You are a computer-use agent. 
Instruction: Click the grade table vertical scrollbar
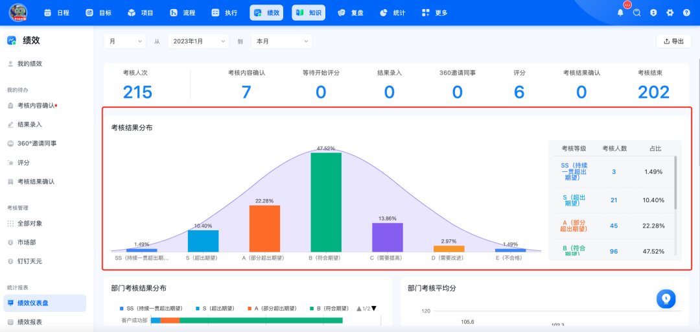tap(675, 183)
